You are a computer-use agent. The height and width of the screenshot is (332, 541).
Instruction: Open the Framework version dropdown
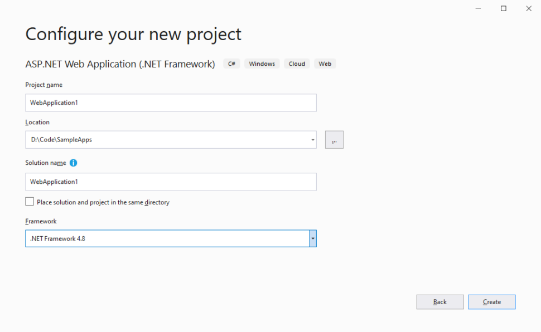click(312, 238)
